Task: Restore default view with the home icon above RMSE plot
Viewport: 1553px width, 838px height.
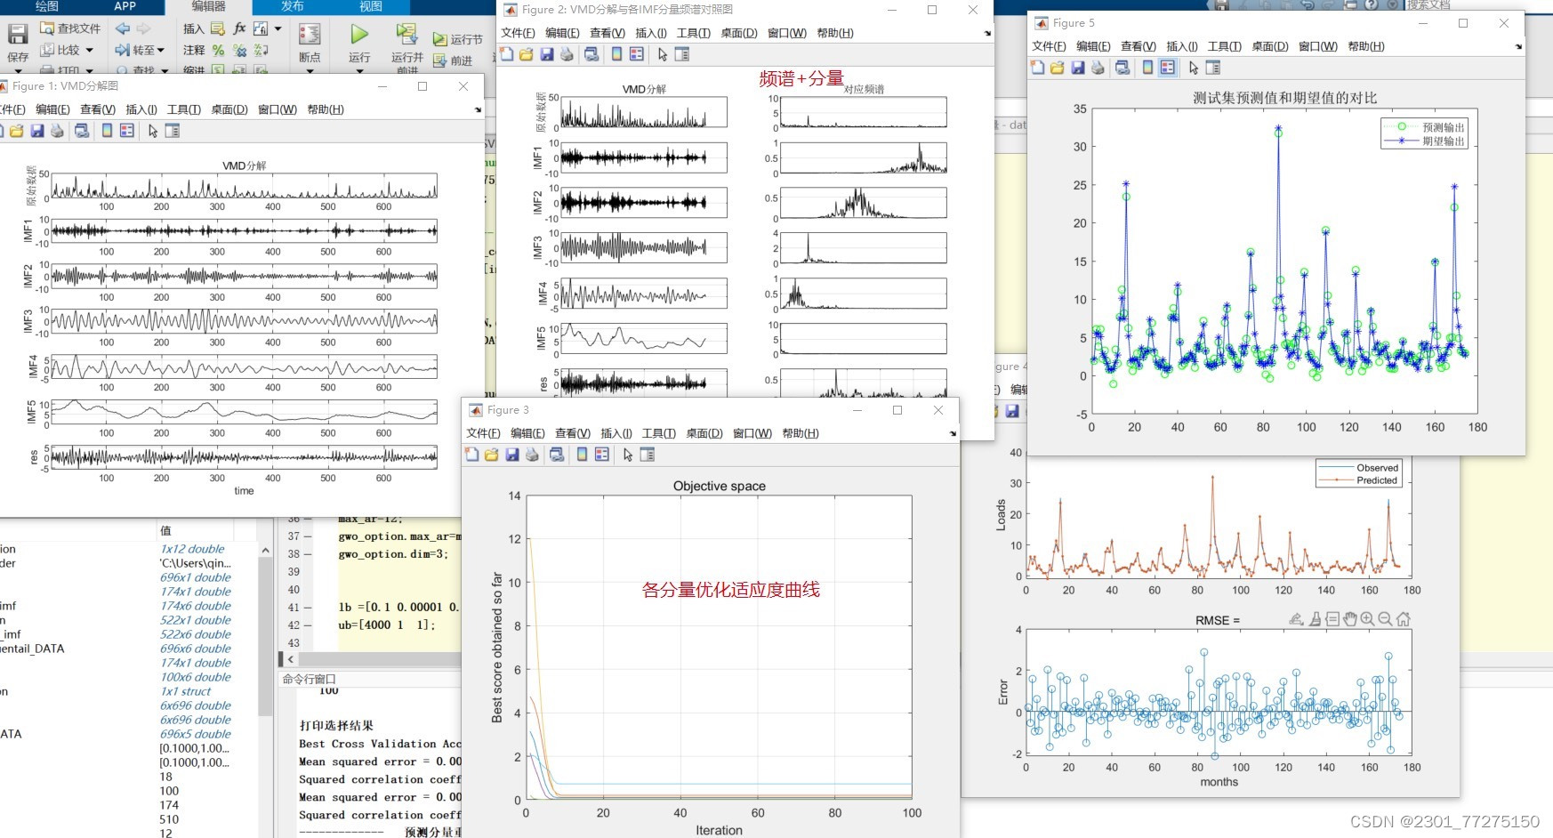Action: click(x=1403, y=620)
